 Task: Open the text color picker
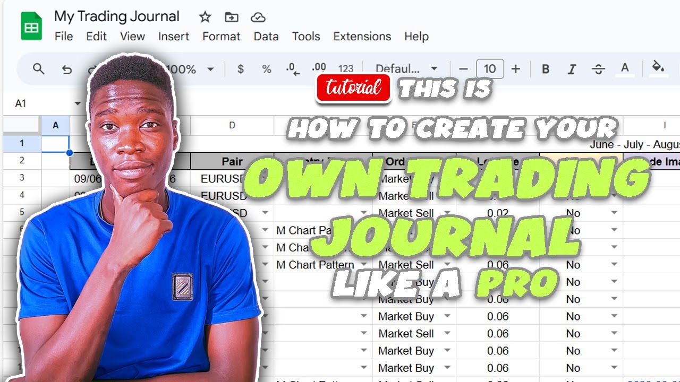click(x=625, y=69)
